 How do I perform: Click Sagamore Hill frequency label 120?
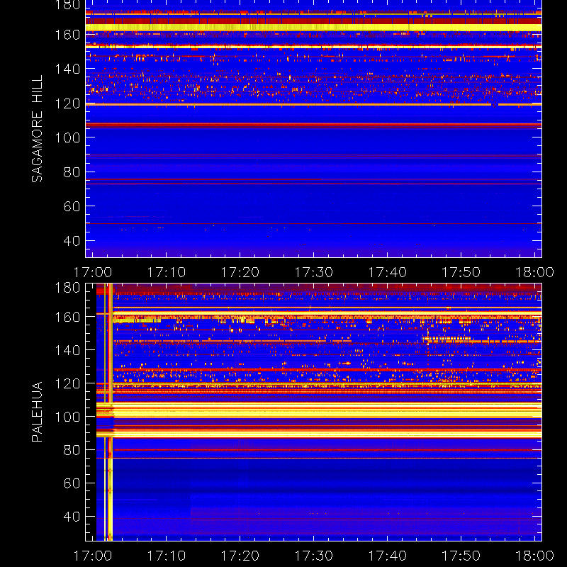pos(67,103)
